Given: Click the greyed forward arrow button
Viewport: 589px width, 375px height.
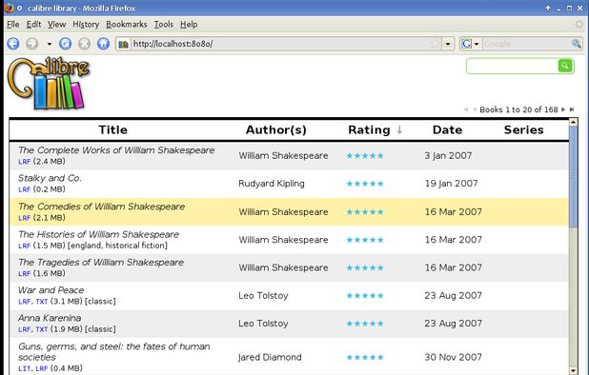Looking at the screenshot, I should (32, 44).
